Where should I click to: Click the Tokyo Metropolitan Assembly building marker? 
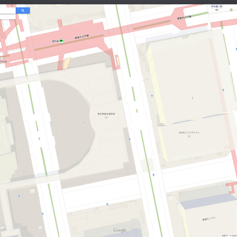pos(106,118)
